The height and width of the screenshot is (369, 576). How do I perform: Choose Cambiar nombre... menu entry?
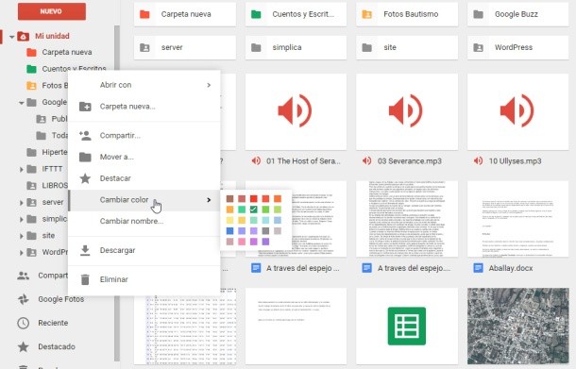pyautogui.click(x=144, y=221)
